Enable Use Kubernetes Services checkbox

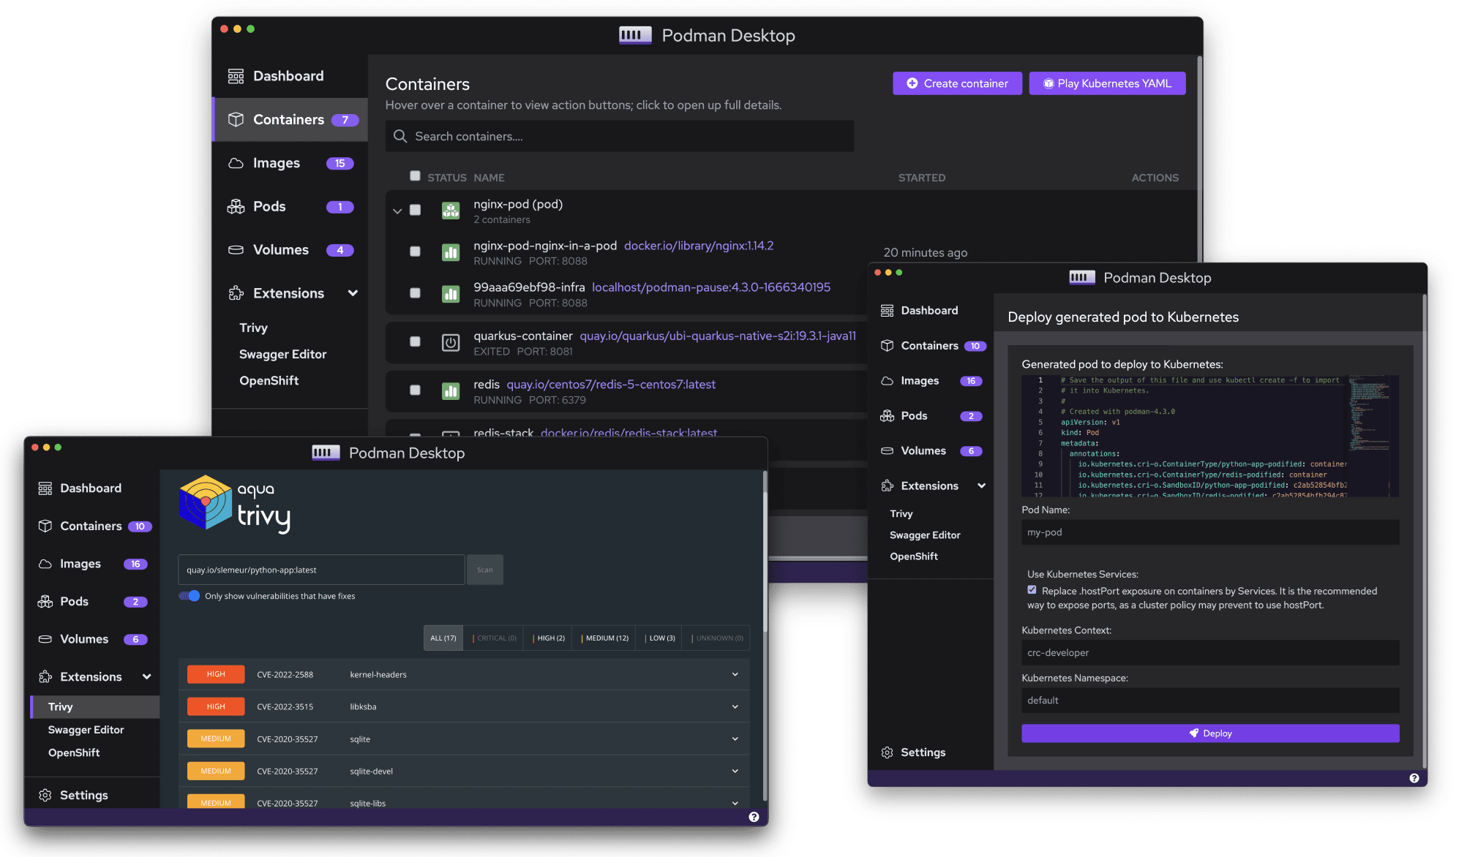click(1031, 592)
